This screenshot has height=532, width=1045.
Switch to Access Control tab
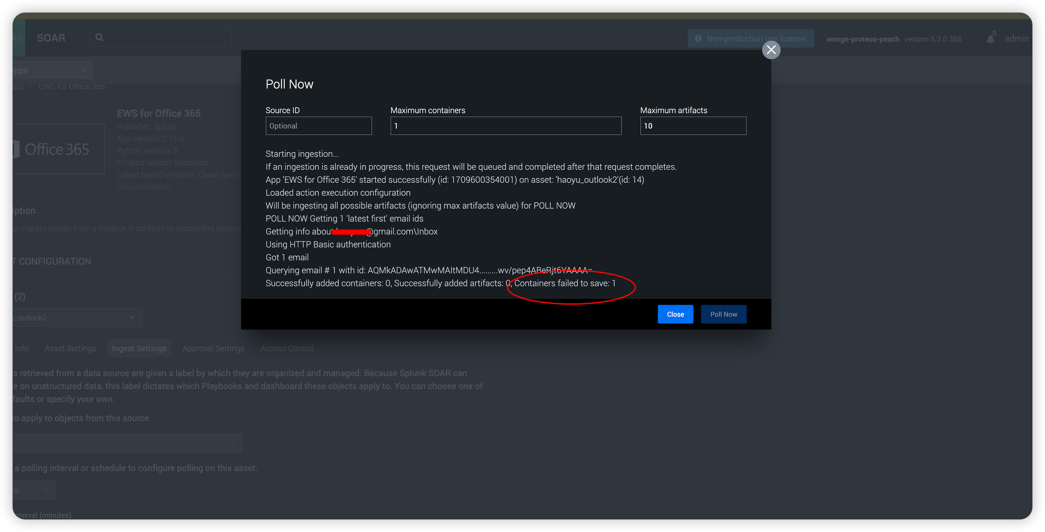(287, 348)
